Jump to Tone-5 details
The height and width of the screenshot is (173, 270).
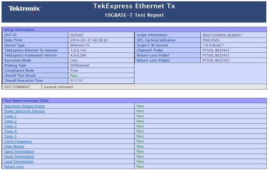click(x=10, y=136)
